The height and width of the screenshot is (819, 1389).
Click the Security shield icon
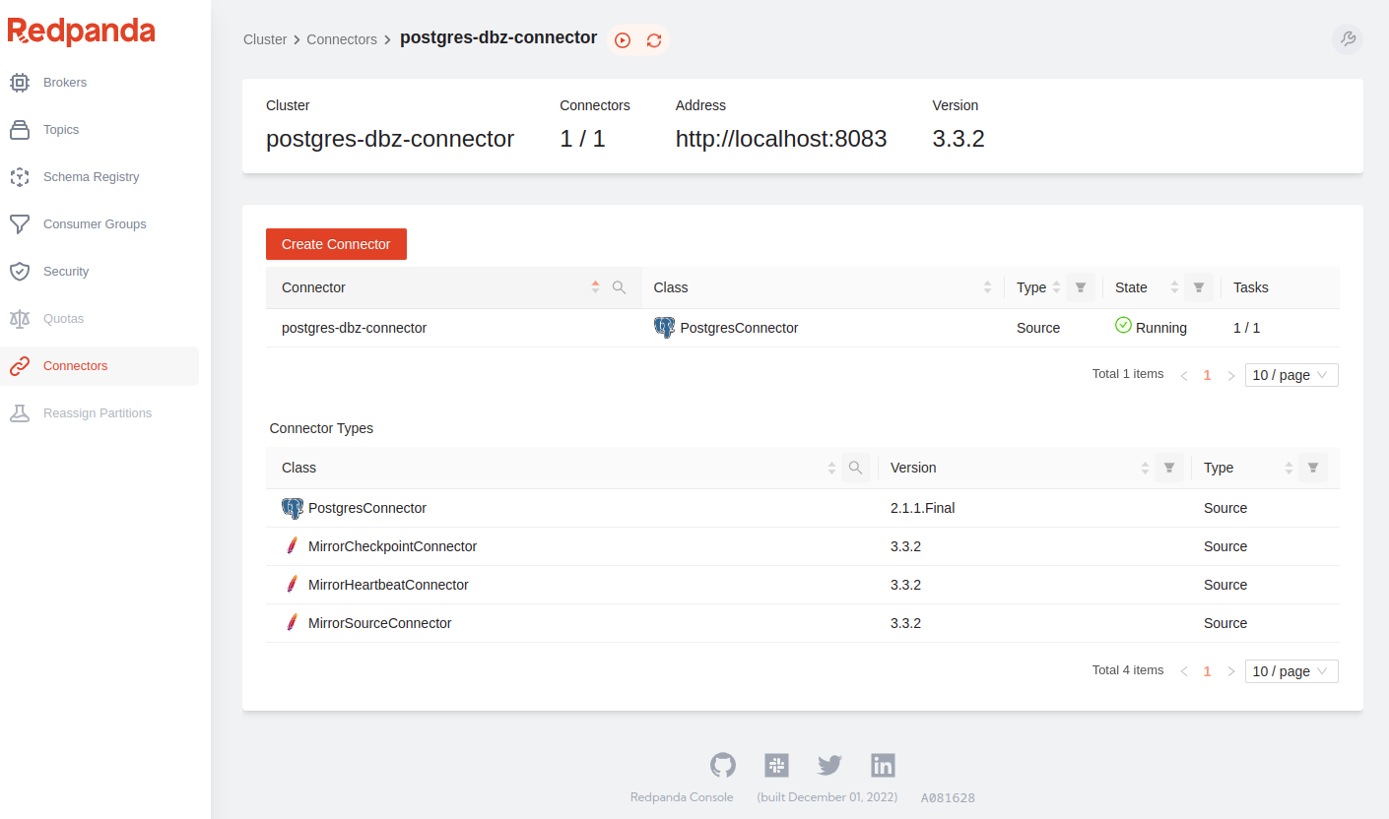(20, 272)
